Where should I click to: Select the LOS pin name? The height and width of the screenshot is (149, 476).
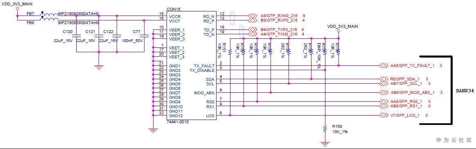[x=210, y=116]
